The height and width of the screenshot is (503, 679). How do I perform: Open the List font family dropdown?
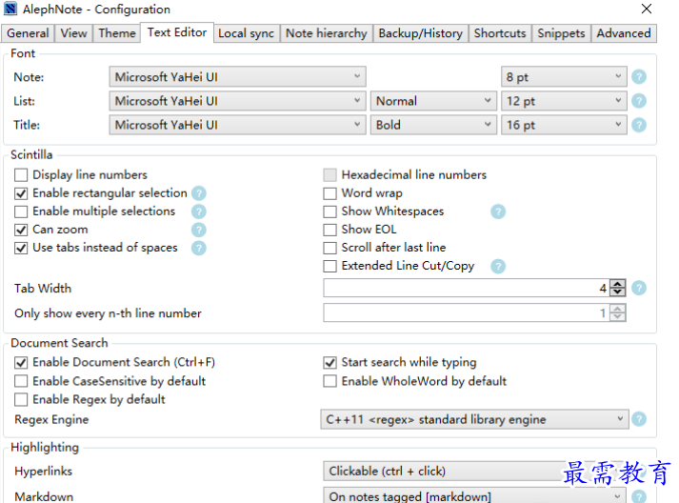238,101
